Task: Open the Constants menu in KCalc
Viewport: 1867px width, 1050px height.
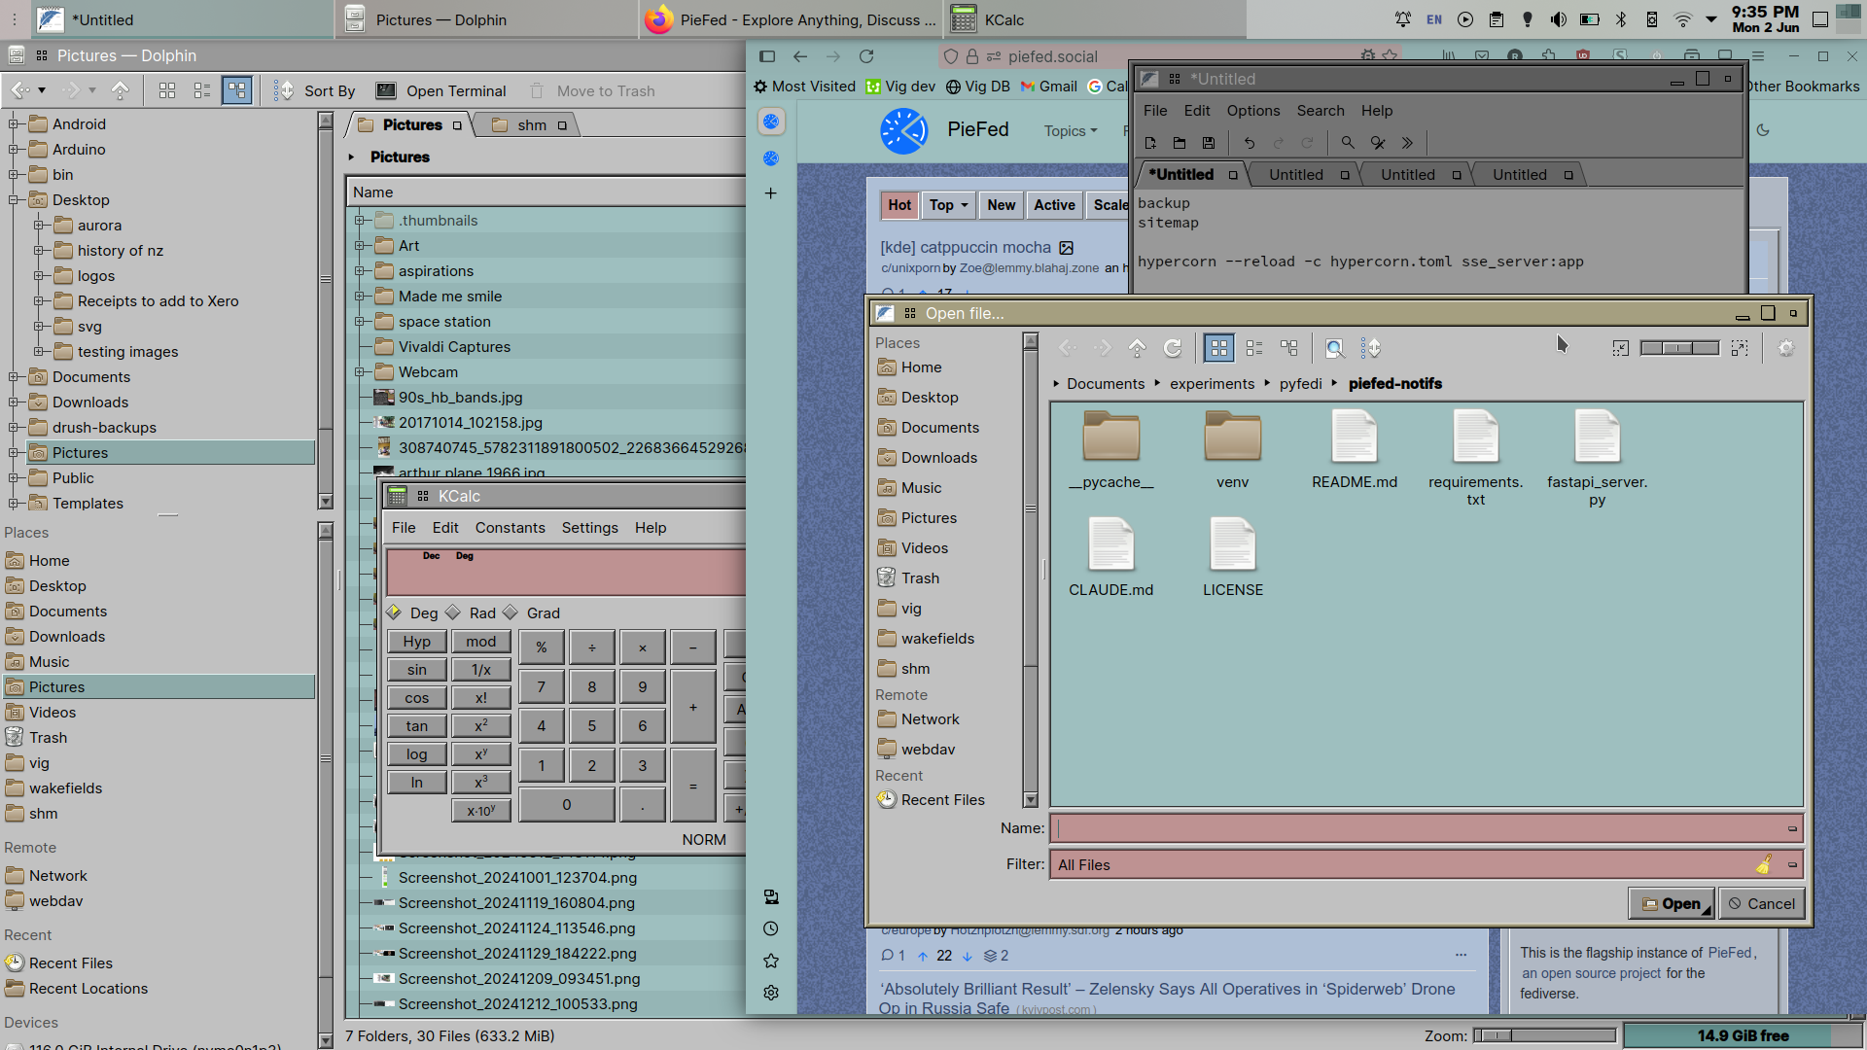Action: [510, 528]
